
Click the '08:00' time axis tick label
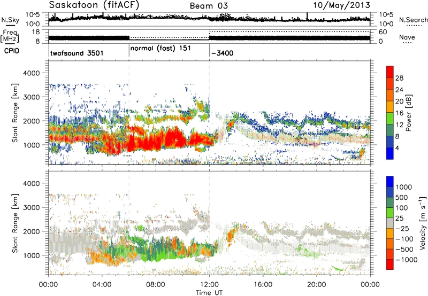[x=156, y=285]
